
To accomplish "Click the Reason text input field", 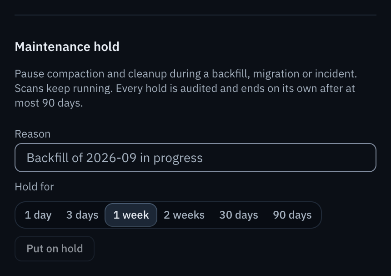I will click(195, 158).
